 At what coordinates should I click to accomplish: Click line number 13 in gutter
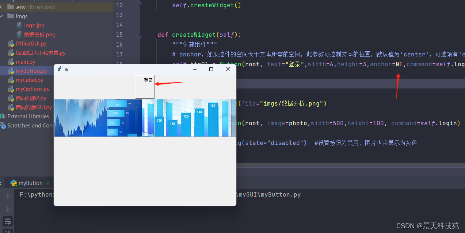point(119,15)
